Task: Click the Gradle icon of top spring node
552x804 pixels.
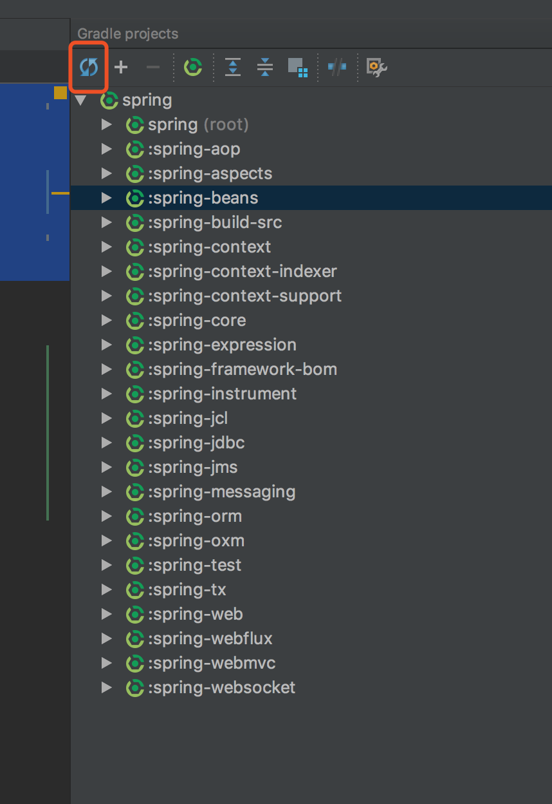Action: [x=109, y=100]
